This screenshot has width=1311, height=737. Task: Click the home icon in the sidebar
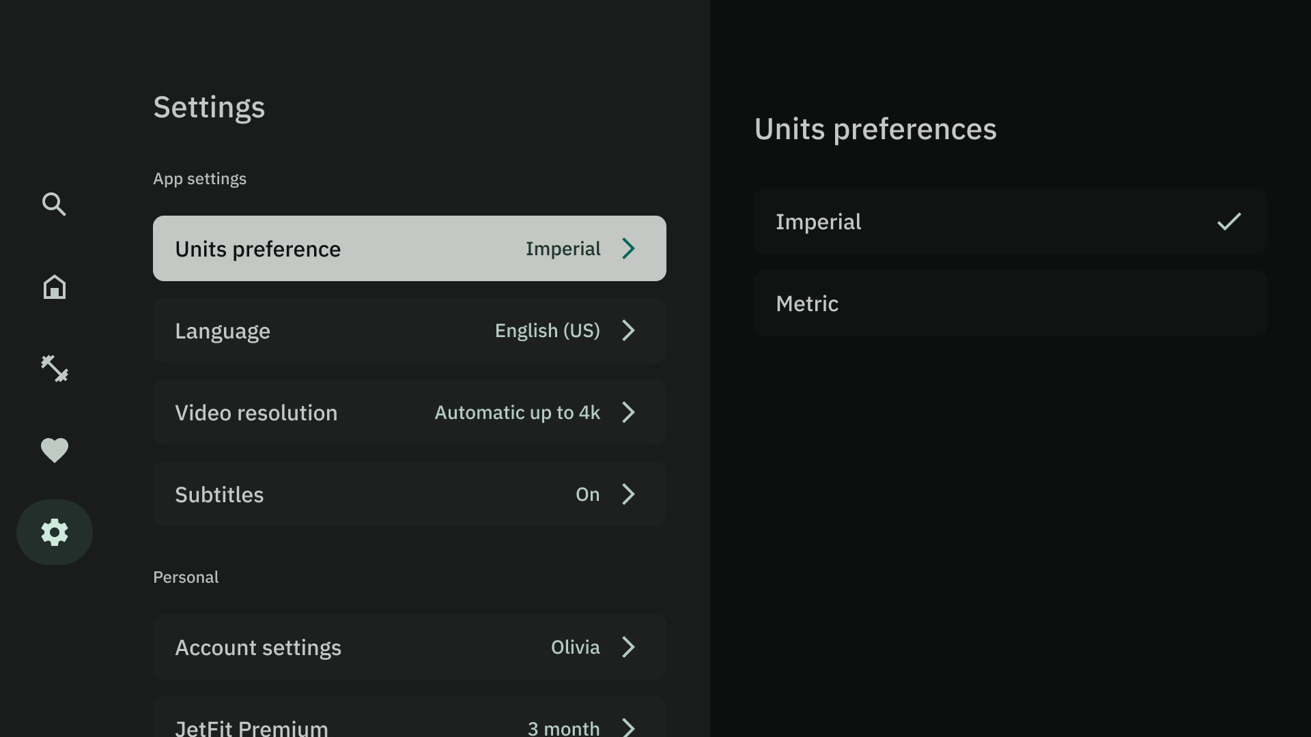coord(54,286)
